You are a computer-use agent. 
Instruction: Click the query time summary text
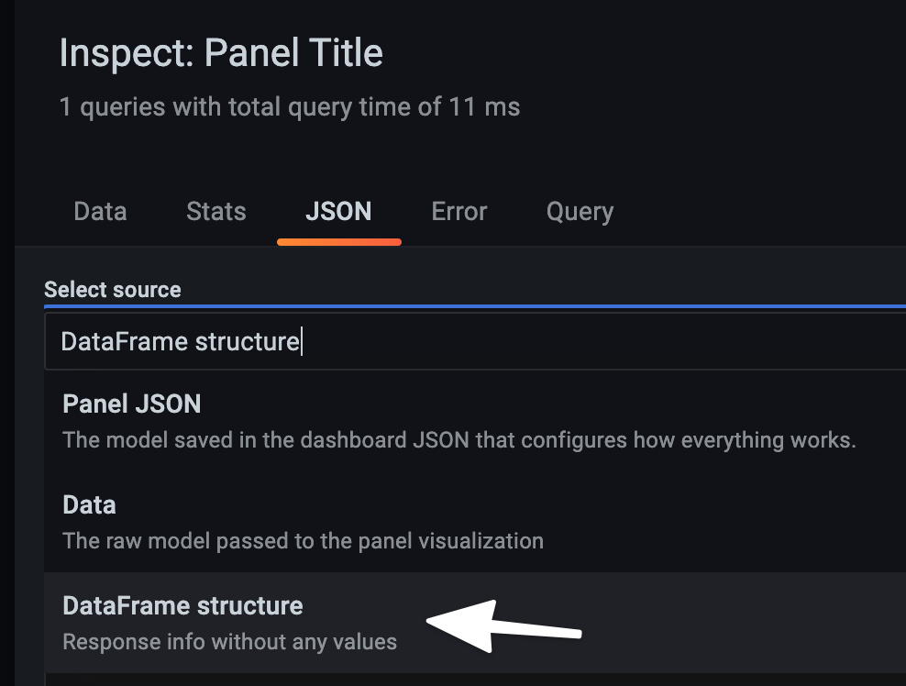pos(291,106)
